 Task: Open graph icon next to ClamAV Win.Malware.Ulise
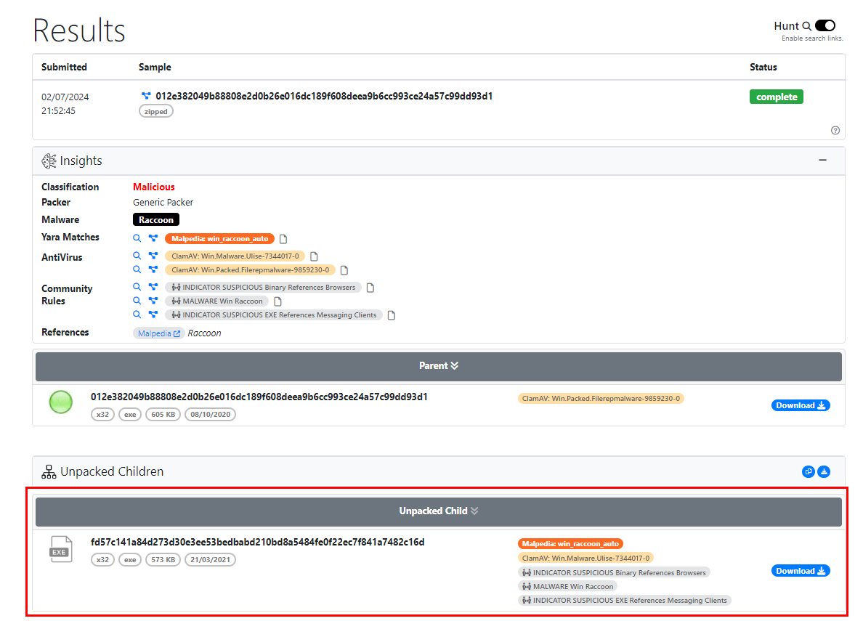point(153,256)
